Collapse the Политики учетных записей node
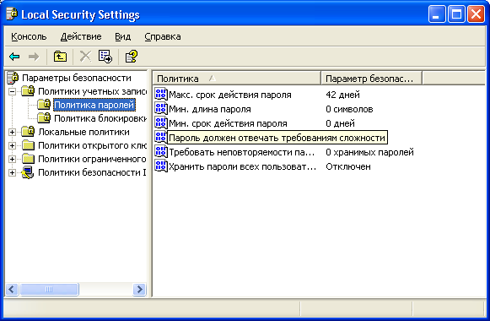Viewport: 490px width, 321px height. pos(12,92)
